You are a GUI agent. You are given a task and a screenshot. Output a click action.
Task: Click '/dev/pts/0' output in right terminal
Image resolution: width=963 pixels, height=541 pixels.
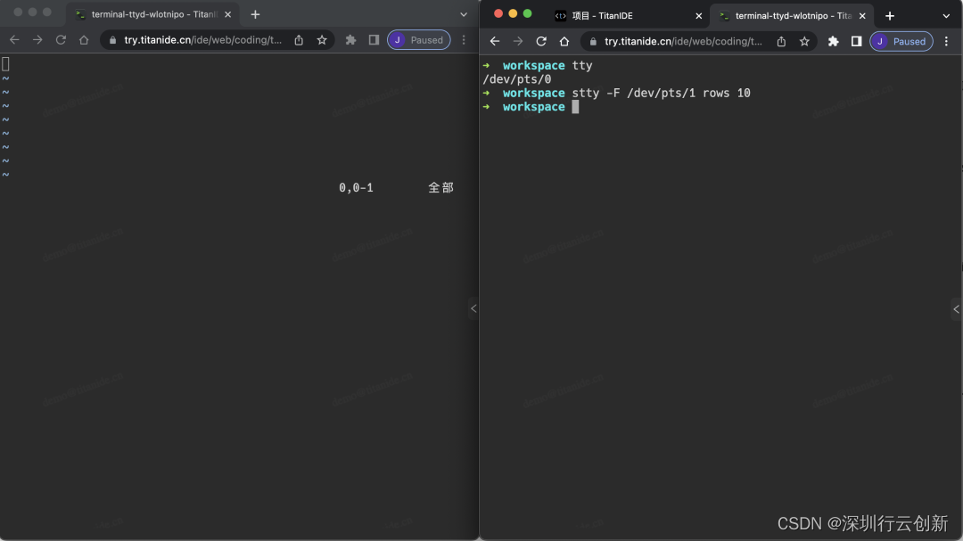517,79
